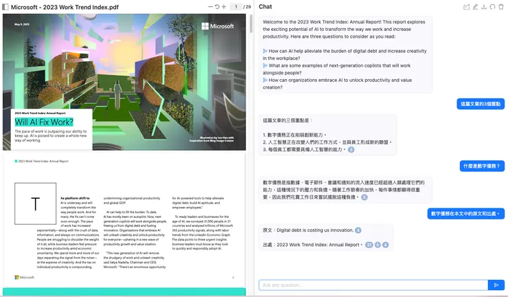This screenshot has height=297, width=508.
Task: Click the PDF title 'Microsoft - 2023 Work Trend Index.pdf'
Action: tap(65, 7)
